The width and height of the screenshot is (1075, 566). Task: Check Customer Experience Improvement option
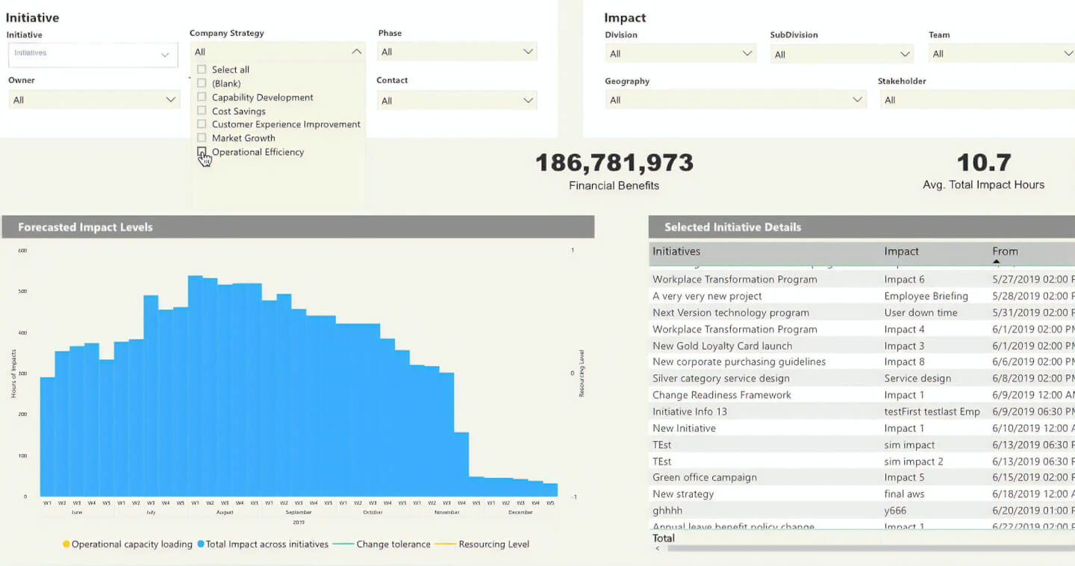click(x=202, y=124)
